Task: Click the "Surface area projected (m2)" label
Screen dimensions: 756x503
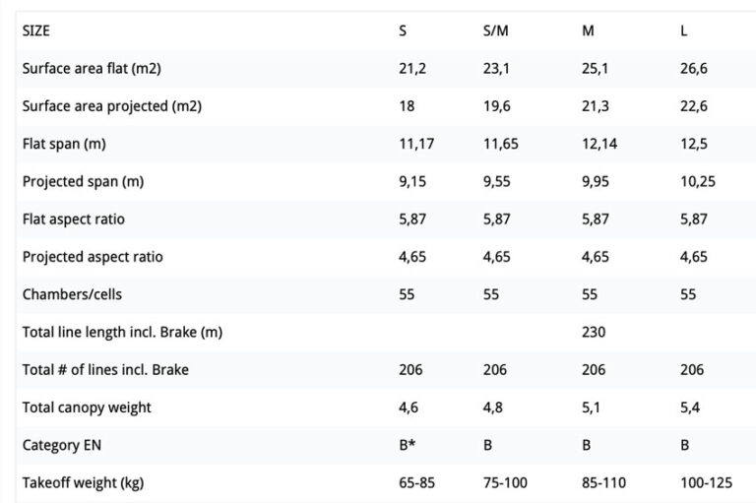Action: (x=111, y=106)
